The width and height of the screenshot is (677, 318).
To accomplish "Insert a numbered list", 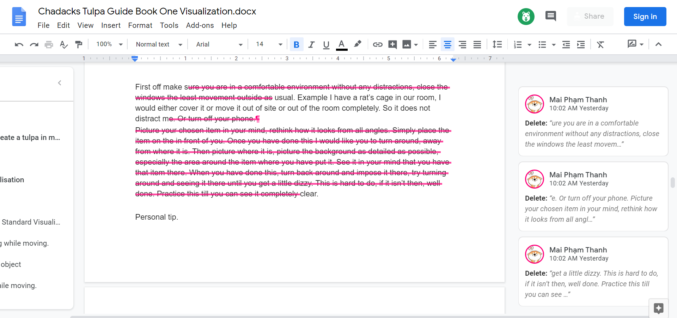I will (x=518, y=44).
